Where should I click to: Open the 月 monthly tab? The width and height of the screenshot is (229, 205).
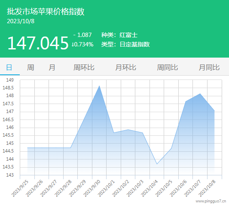(52, 67)
